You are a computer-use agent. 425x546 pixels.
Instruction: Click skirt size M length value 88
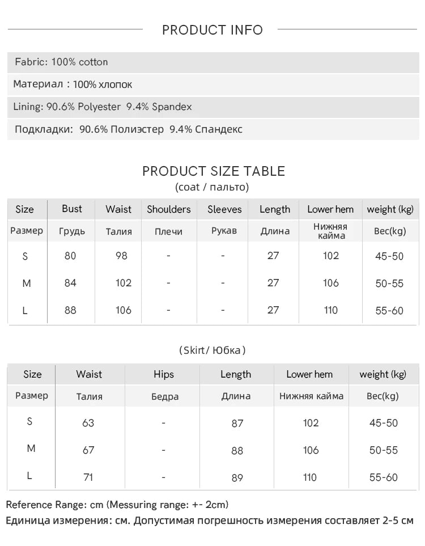click(237, 451)
